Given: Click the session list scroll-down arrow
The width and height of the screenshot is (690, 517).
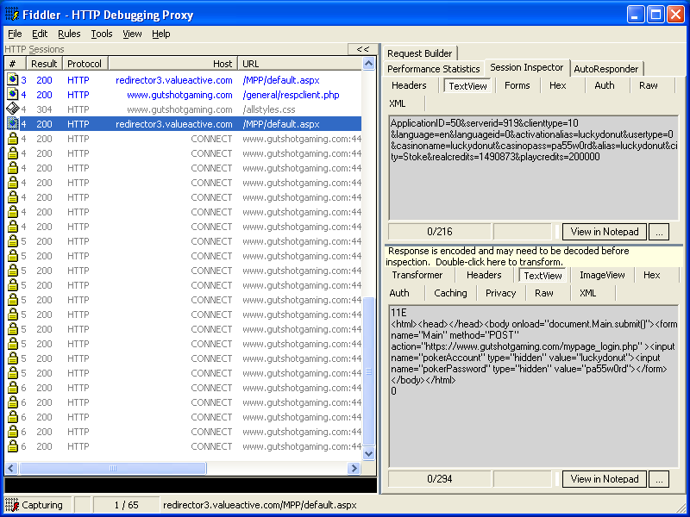Looking at the screenshot, I should 369,453.
